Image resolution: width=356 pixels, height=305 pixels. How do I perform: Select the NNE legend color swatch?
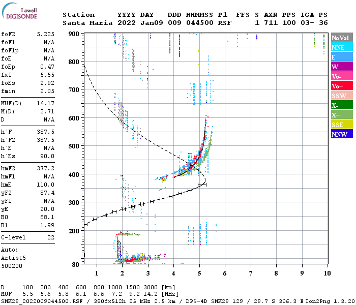coord(342,47)
